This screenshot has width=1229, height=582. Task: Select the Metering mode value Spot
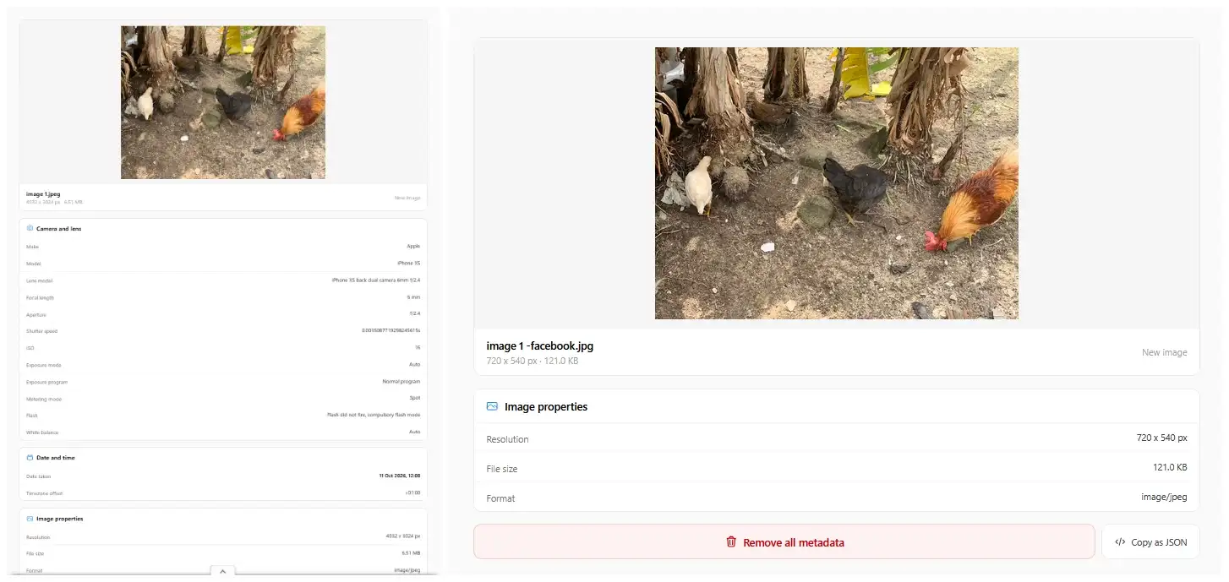click(415, 397)
